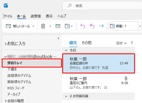Click the search magnifier icon

pyautogui.click(x=70, y=6)
